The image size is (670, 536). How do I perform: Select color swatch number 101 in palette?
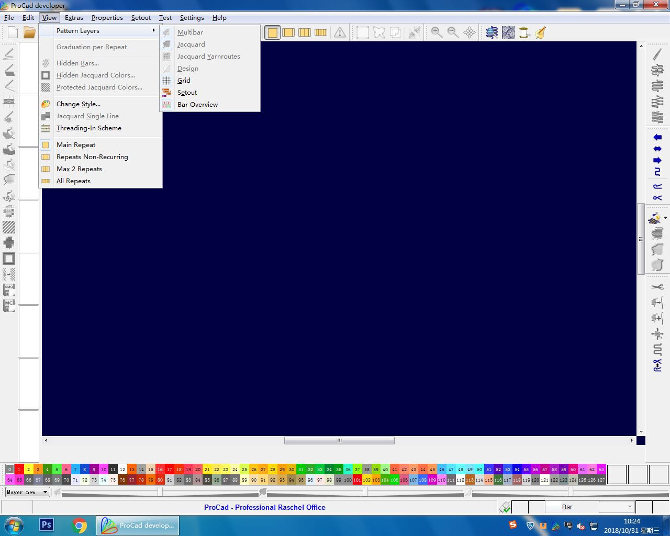pyautogui.click(x=357, y=479)
